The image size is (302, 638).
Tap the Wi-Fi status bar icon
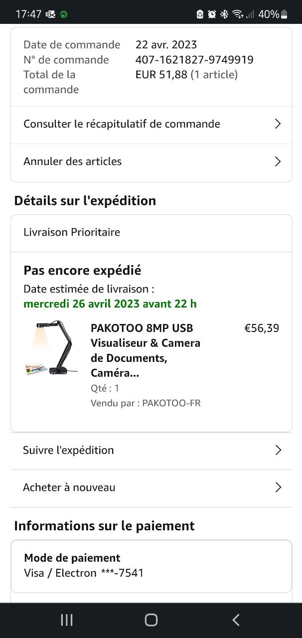pyautogui.click(x=238, y=14)
